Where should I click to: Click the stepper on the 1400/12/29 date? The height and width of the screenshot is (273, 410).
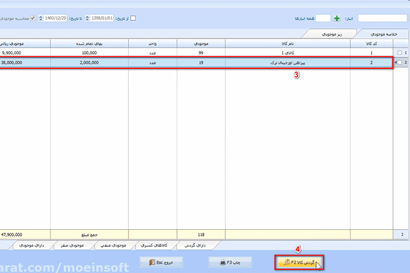click(41, 18)
